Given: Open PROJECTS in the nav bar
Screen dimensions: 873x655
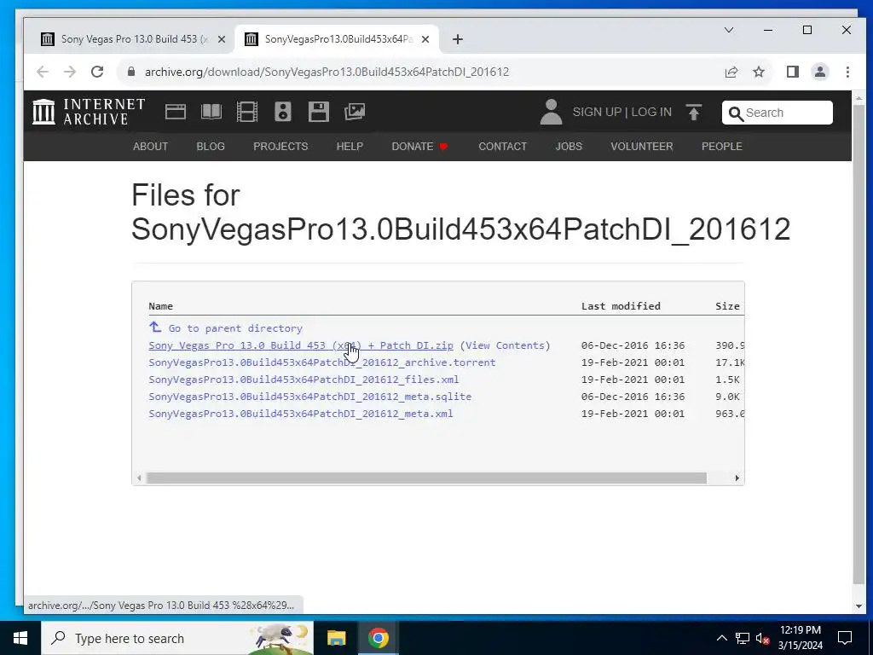Looking at the screenshot, I should pyautogui.click(x=280, y=147).
